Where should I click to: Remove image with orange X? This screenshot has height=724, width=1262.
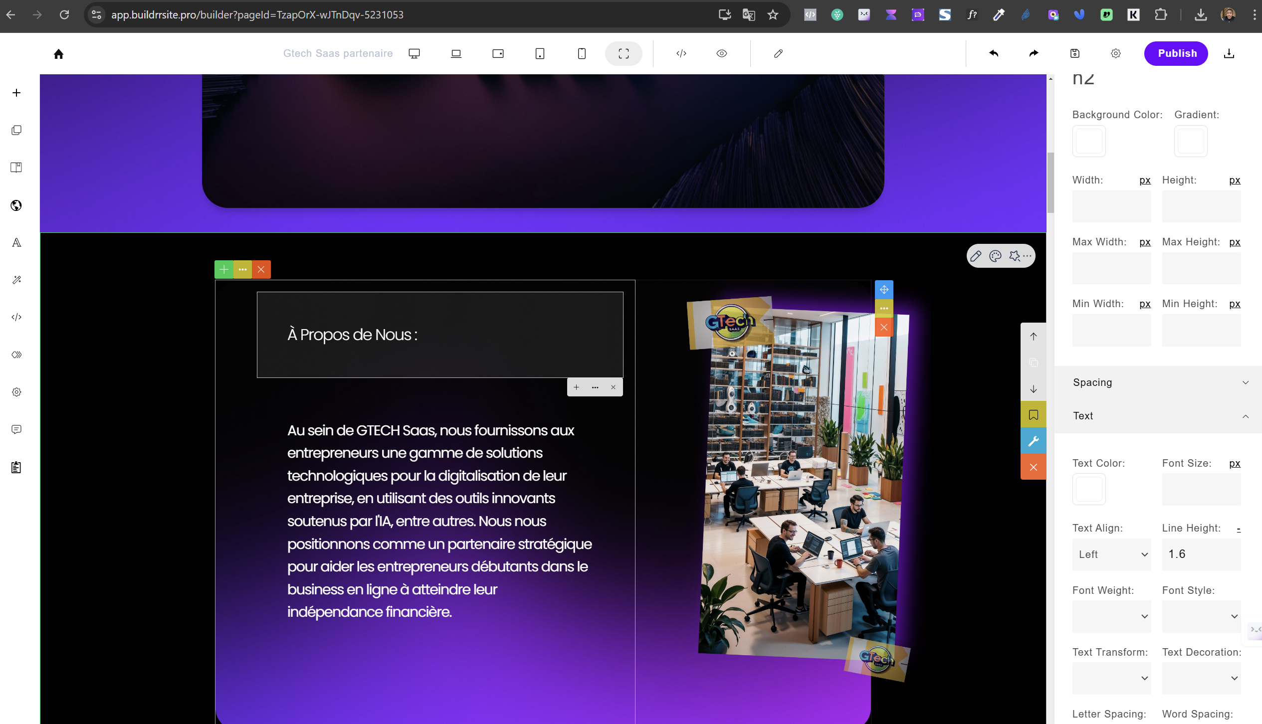[884, 327]
